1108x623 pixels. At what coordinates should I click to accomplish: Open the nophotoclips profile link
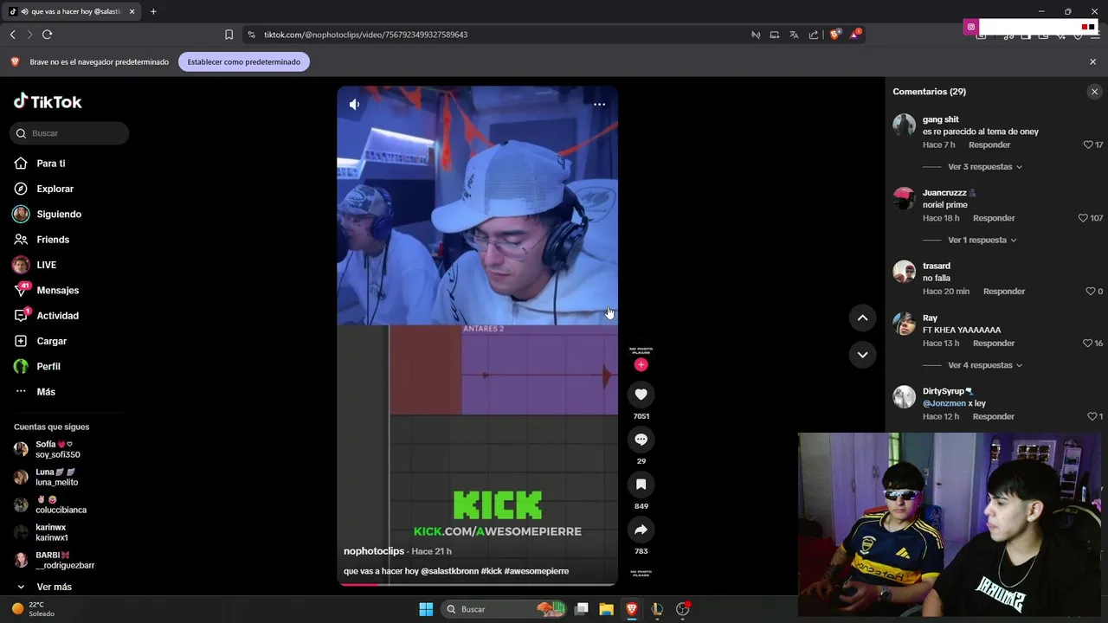click(374, 551)
